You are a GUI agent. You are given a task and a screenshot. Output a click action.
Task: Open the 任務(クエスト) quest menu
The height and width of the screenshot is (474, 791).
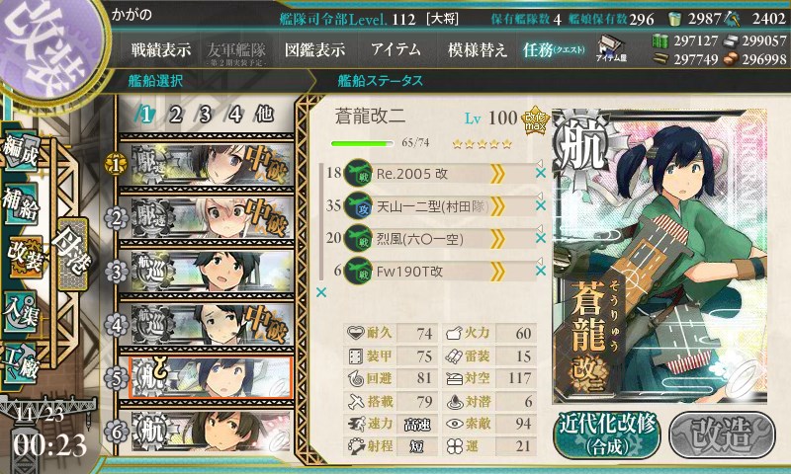pyautogui.click(x=554, y=49)
